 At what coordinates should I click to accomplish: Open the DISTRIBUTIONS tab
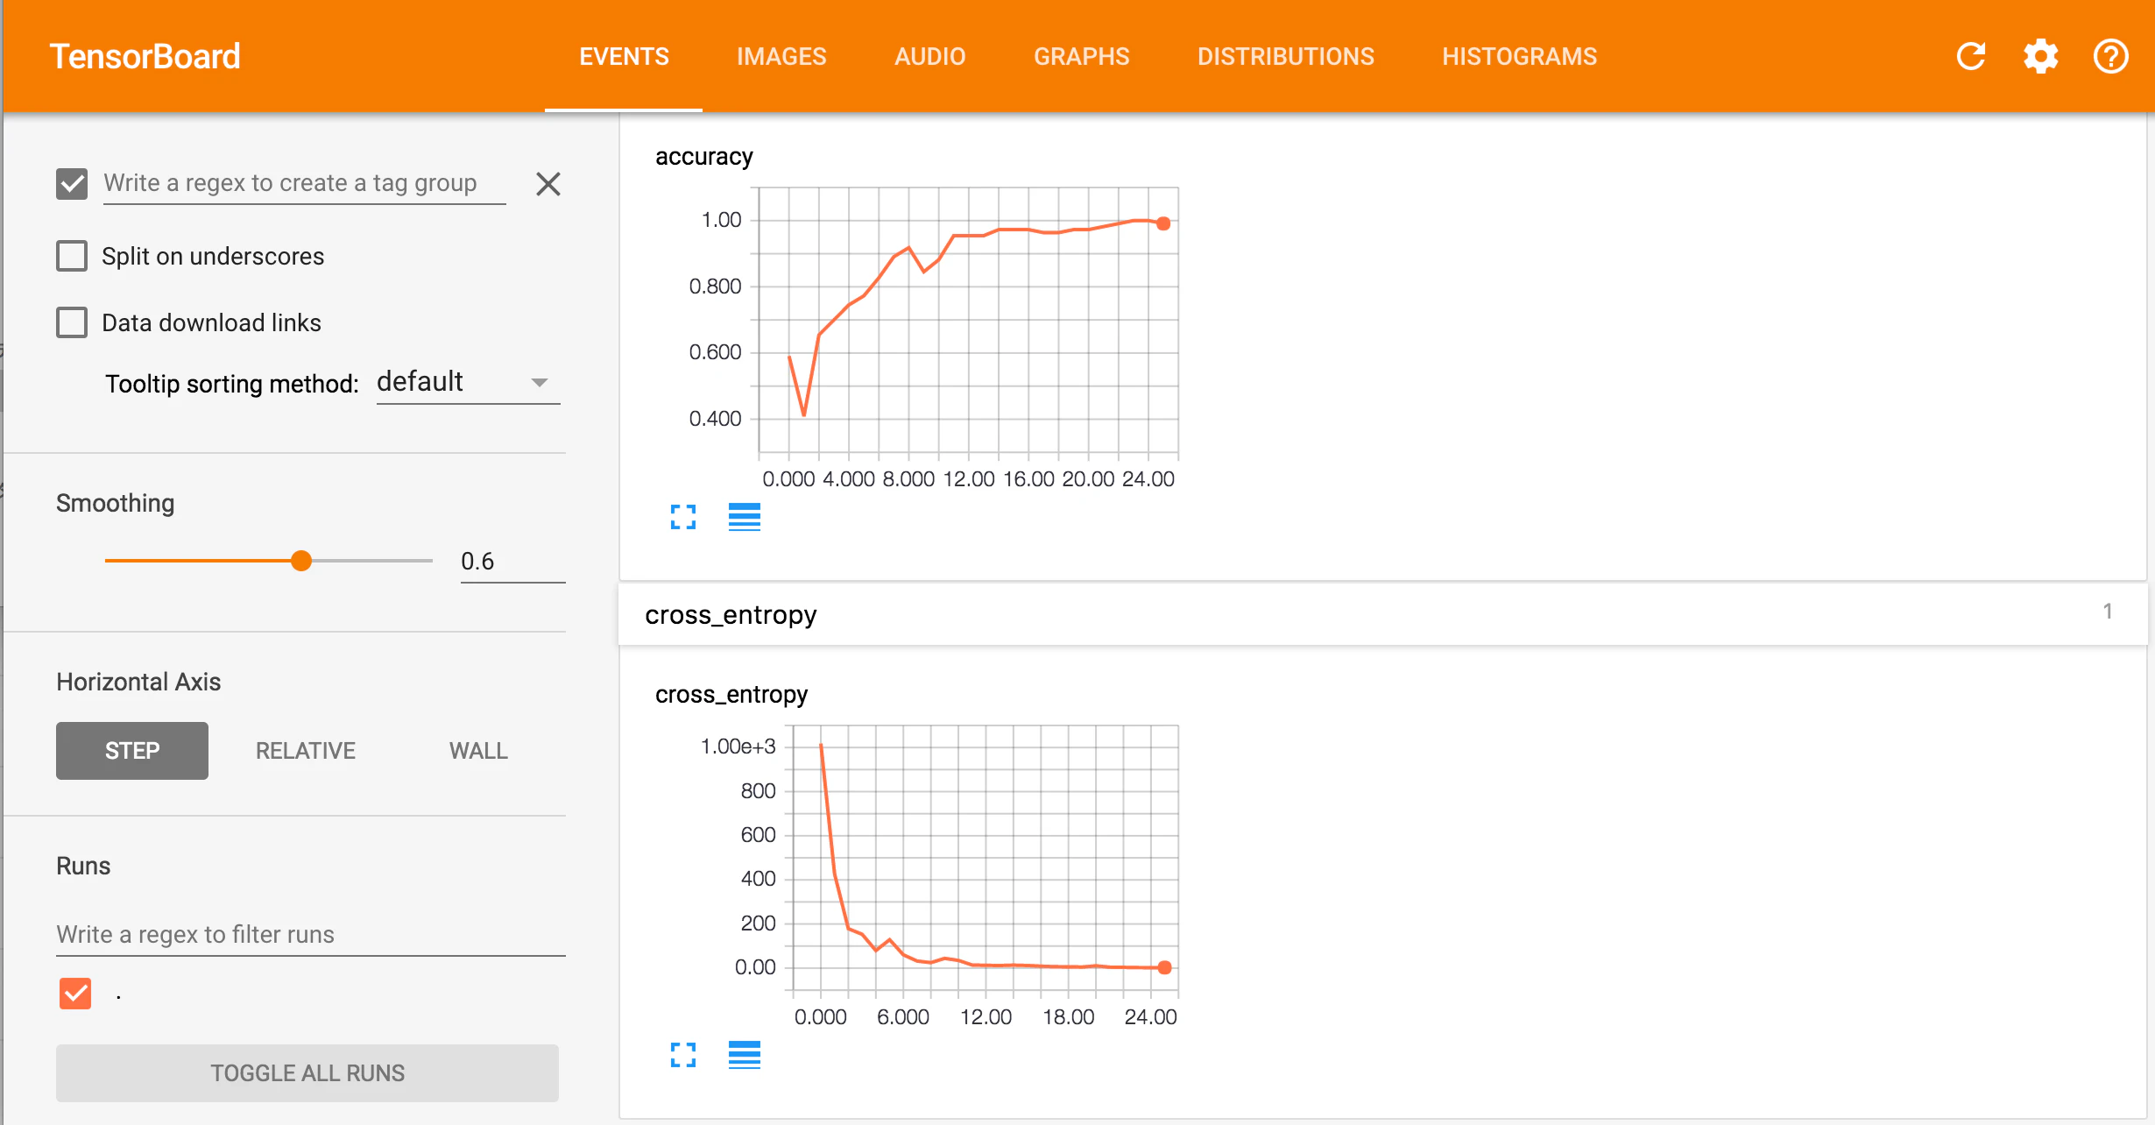1286,57
